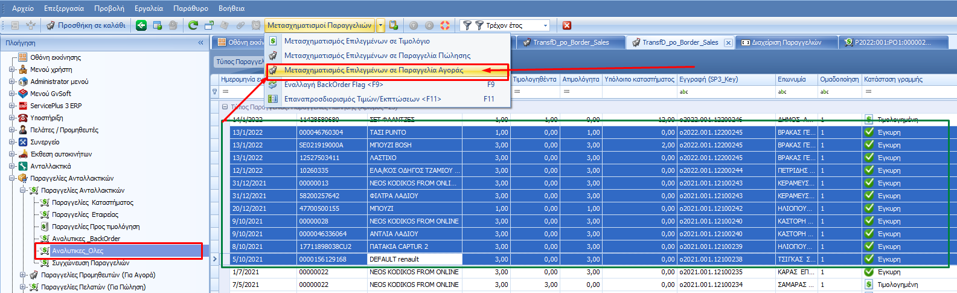957x293 pixels.
Task: Open the Τρέχον έτος filter dropdown
Action: 546,25
